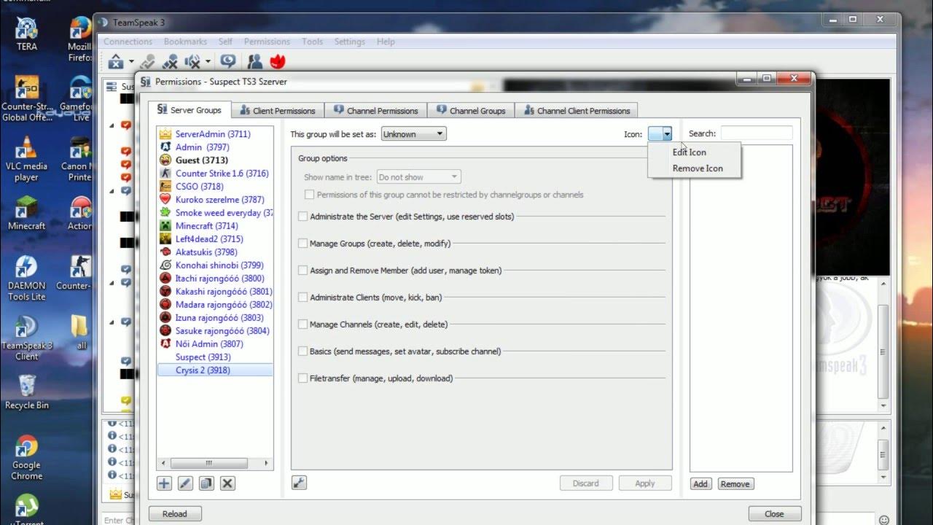Select ServerAdmin (3711) group
Image resolution: width=933 pixels, height=525 pixels.
214,134
